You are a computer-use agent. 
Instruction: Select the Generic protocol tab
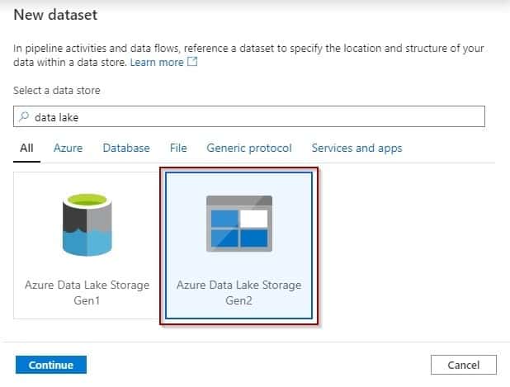coord(249,149)
